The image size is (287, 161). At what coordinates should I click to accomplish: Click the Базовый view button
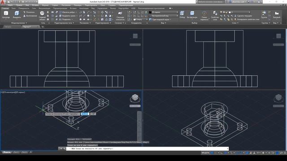[x=277, y=15]
